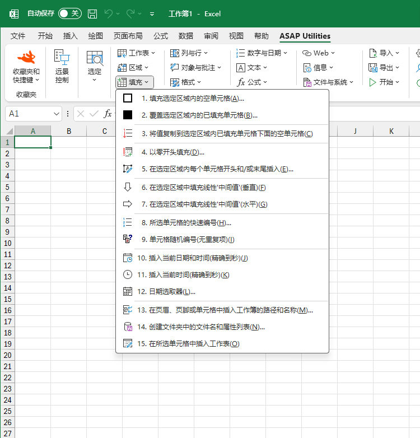The width and height of the screenshot is (420, 438).
Task: Click the Excel app logo icon
Action: (14, 13)
